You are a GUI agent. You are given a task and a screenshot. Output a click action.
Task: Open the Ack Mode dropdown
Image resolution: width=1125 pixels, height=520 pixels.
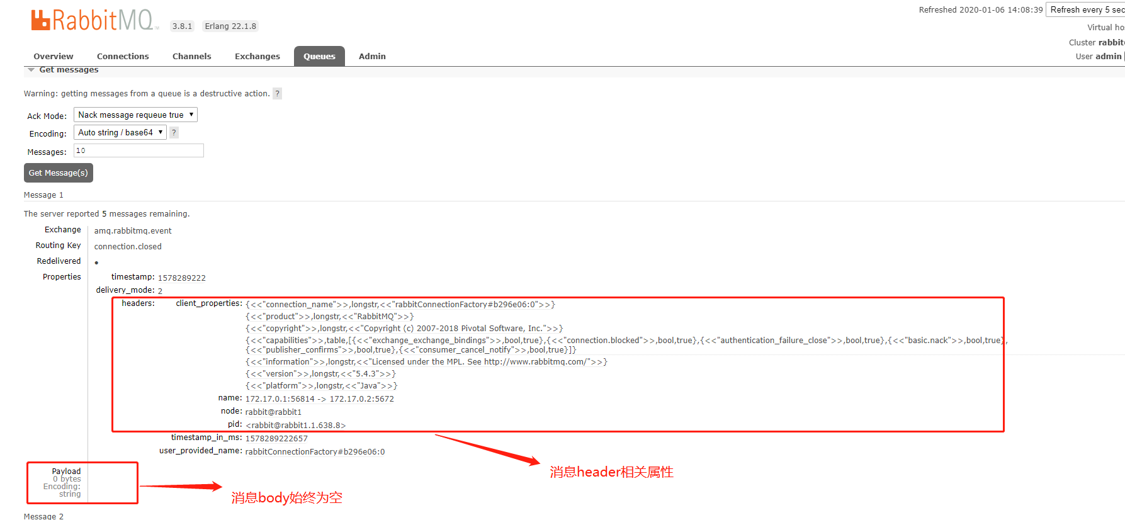(x=135, y=115)
